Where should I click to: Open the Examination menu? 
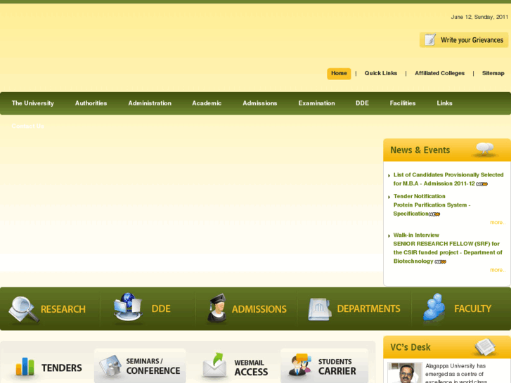(x=316, y=103)
